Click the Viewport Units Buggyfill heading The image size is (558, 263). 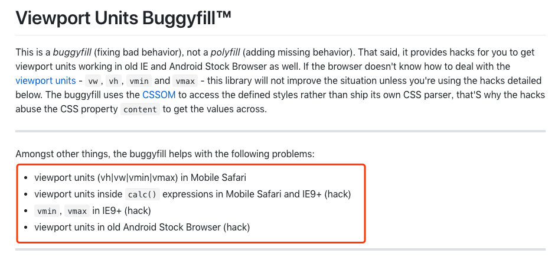123,18
